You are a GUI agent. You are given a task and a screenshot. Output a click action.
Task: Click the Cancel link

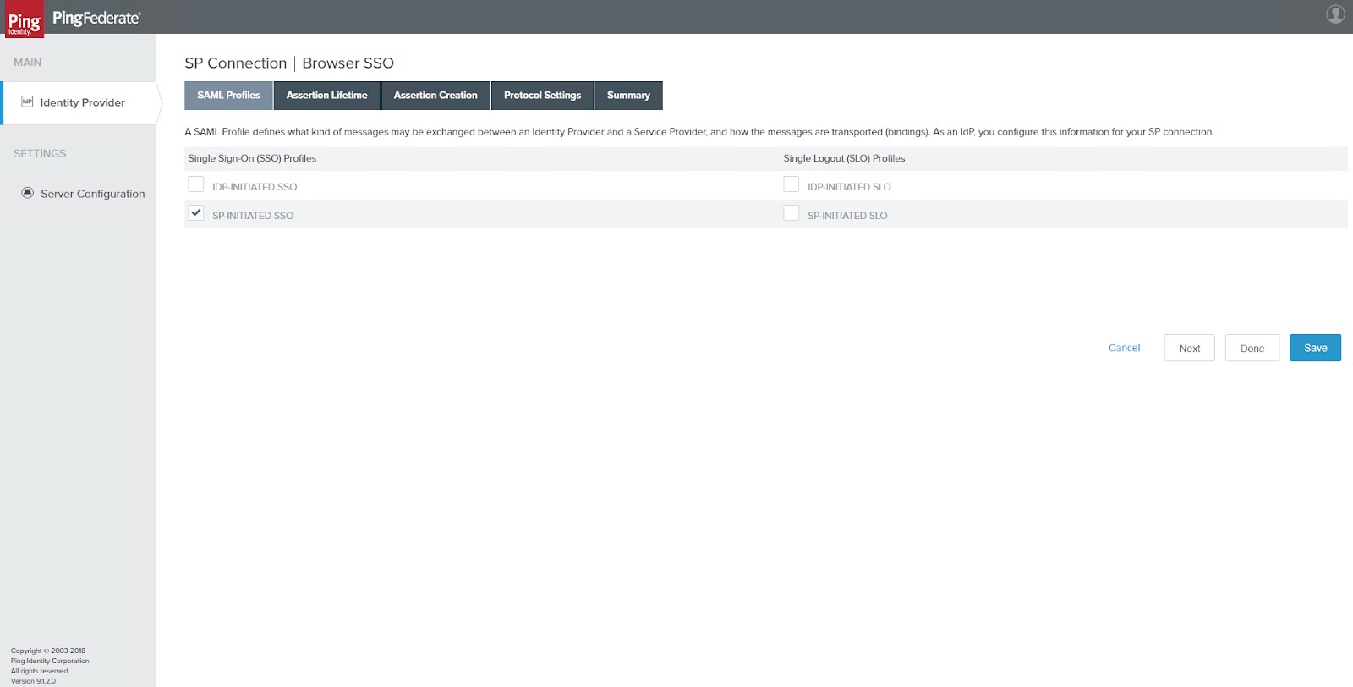(1124, 348)
